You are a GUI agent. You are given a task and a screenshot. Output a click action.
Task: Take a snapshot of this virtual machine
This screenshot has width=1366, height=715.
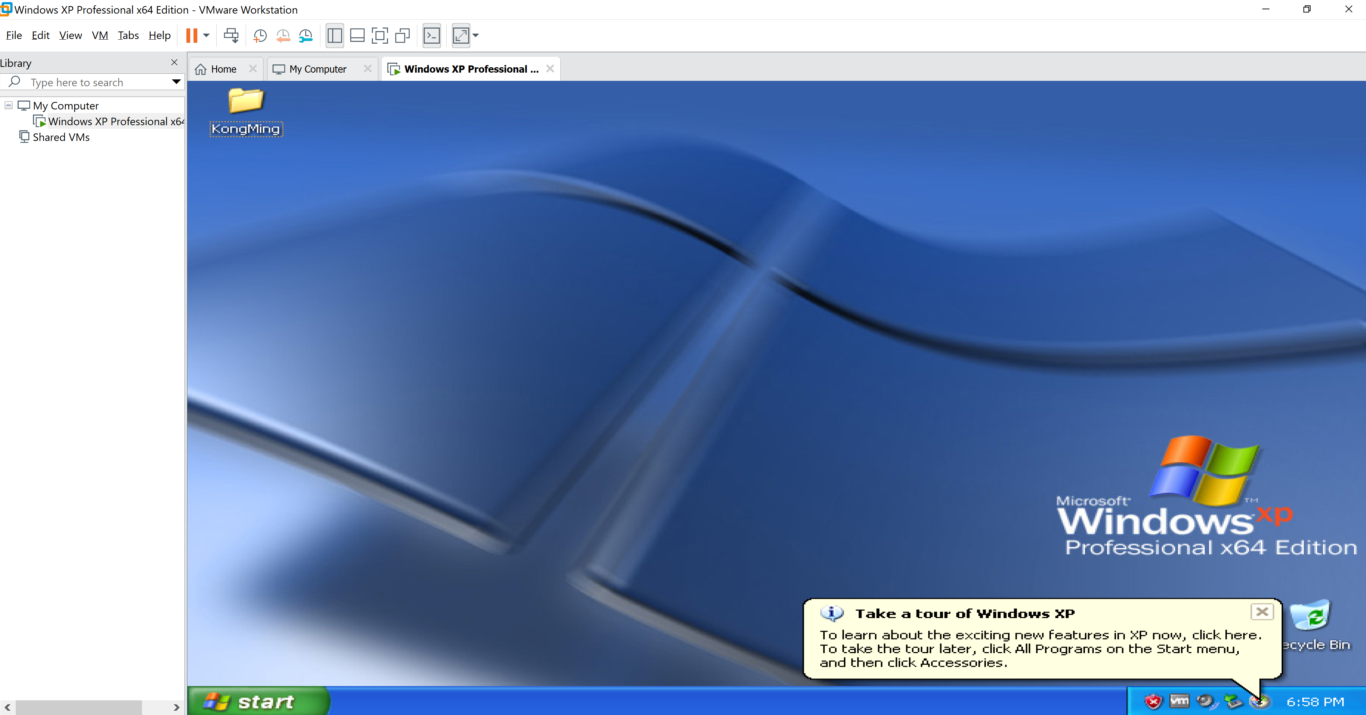point(260,35)
